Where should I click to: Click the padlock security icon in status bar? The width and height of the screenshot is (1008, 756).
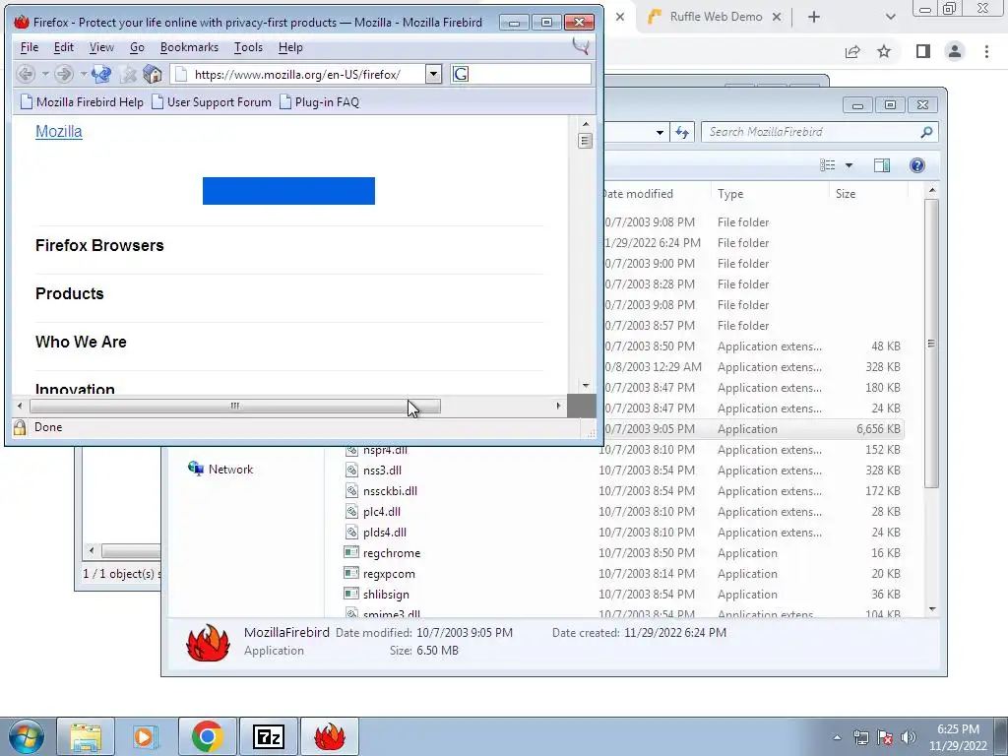point(20,427)
